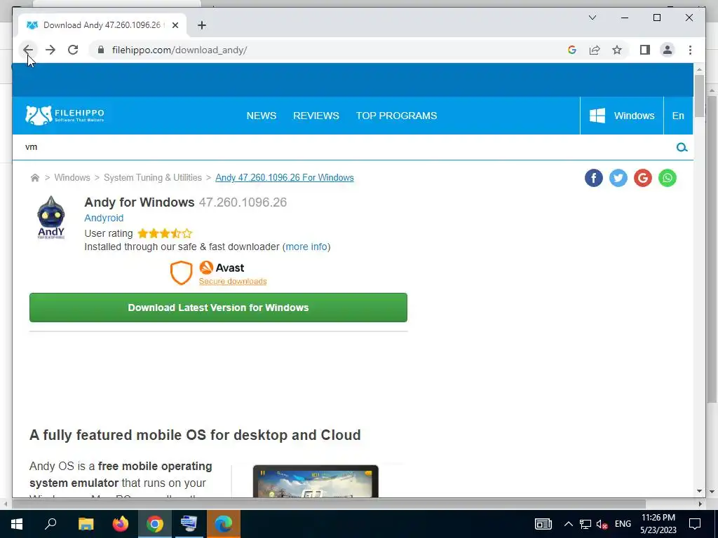The image size is (718, 538).
Task: Share on WhatsApp
Action: click(x=668, y=178)
